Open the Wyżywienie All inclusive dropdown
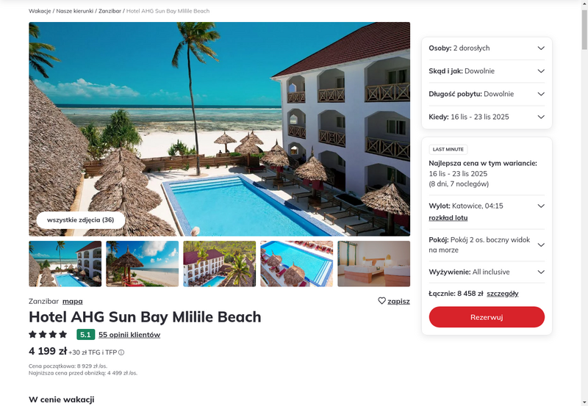This screenshot has width=588, height=406. (x=487, y=272)
